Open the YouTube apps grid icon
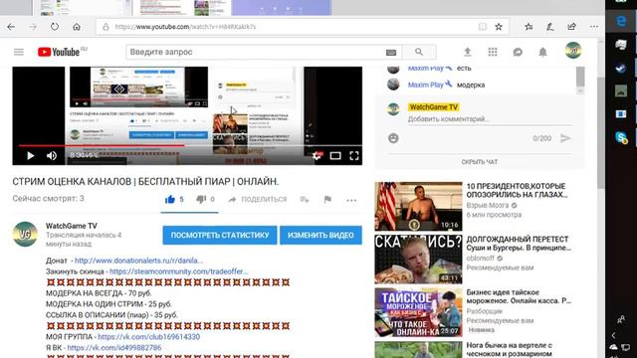Screen dimensions: 637x358 (x=493, y=52)
